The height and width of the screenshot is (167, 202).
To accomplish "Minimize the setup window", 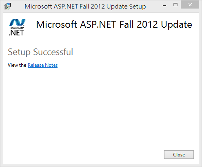I will (164, 6).
